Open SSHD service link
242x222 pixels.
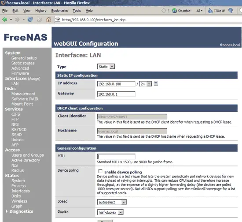17,135
